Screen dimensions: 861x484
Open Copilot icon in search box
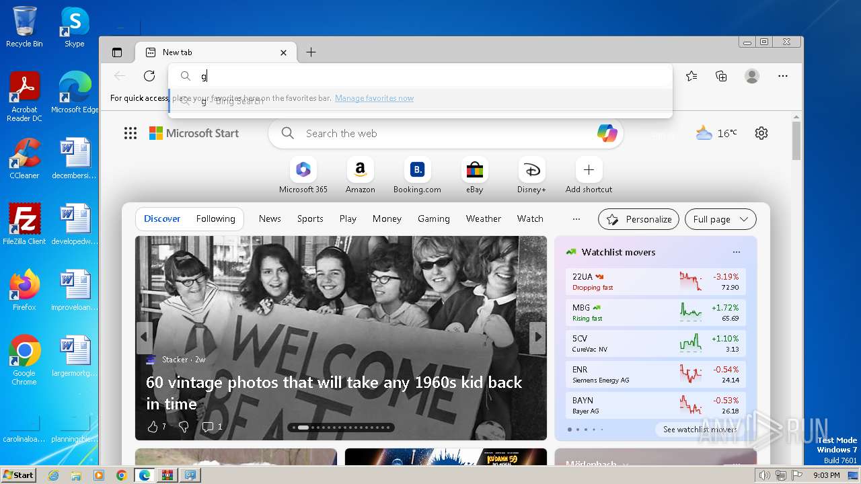coord(607,133)
